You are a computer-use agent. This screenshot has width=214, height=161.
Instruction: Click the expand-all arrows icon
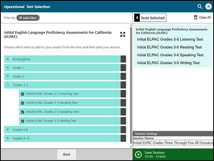tap(122, 34)
